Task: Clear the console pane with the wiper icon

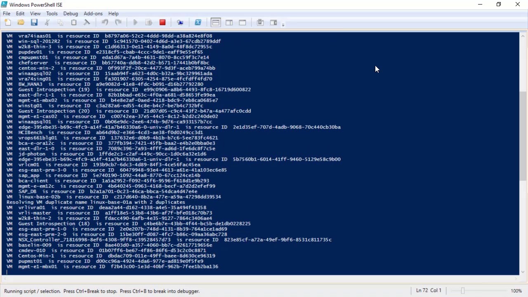Action: click(87, 23)
